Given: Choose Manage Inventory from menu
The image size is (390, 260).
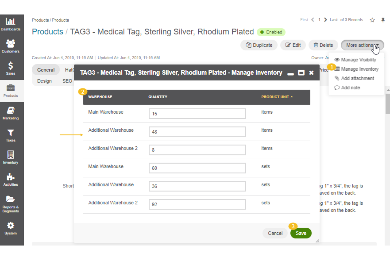Looking at the screenshot, I should pos(357,69).
